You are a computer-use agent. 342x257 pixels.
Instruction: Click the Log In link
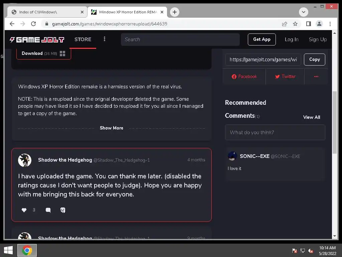pos(292,39)
